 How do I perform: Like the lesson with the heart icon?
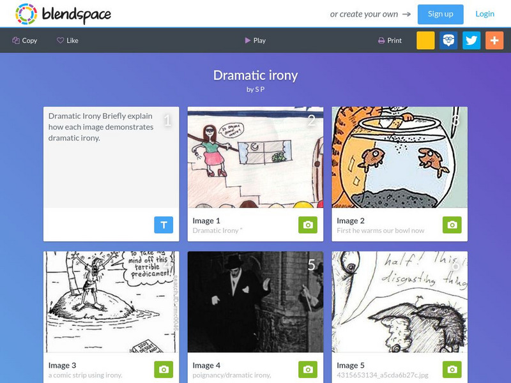pos(60,40)
